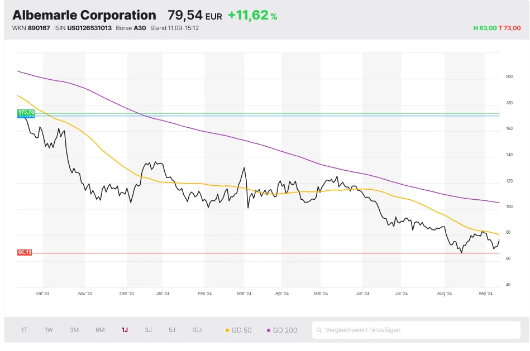The height and width of the screenshot is (351, 530).
Task: Click the red 66,15 low marker
Action: pyautogui.click(x=25, y=252)
